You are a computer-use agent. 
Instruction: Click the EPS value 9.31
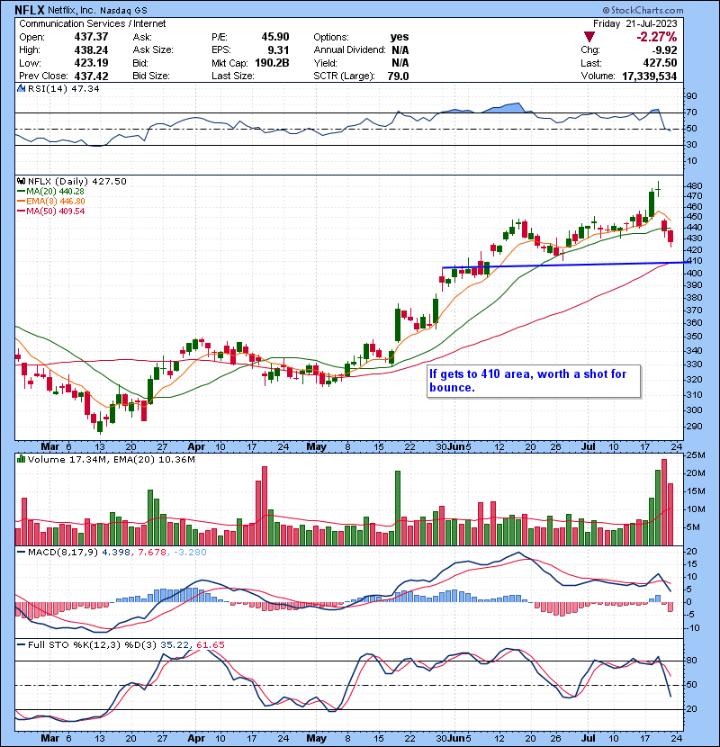coord(278,50)
